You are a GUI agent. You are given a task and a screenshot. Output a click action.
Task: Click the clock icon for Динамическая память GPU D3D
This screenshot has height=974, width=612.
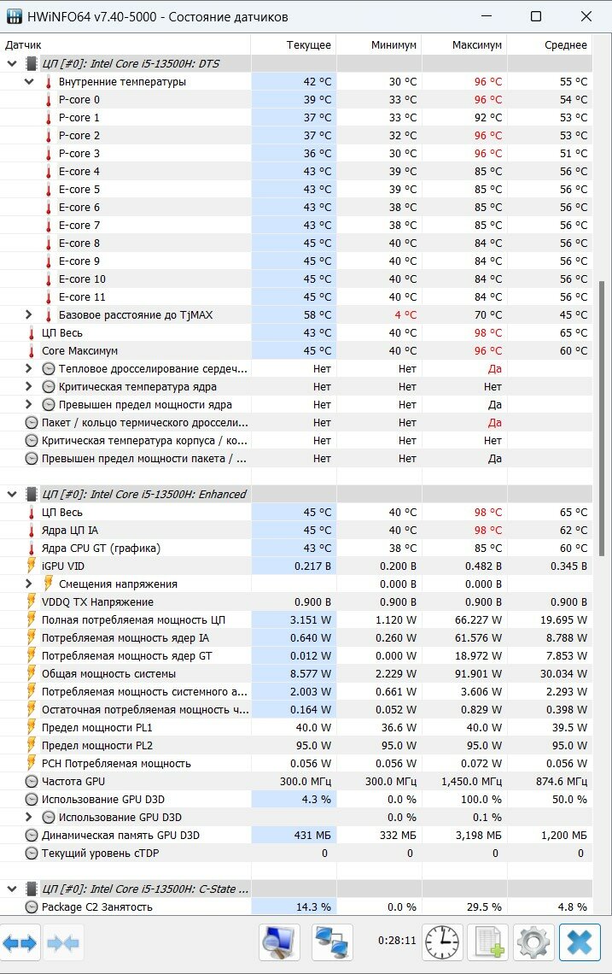(32, 836)
